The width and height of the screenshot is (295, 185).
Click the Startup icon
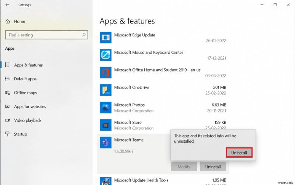(7, 134)
